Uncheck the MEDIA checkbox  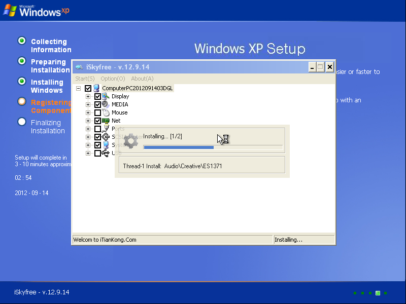(97, 105)
